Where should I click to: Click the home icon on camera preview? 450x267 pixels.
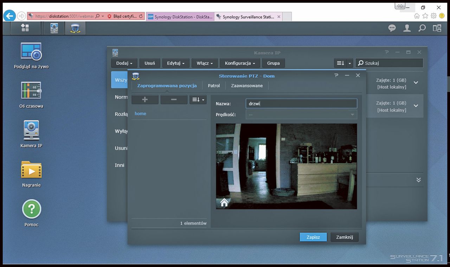[224, 202]
